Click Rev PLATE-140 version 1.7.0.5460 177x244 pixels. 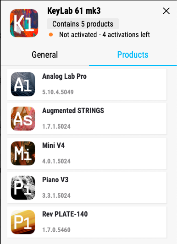click(56, 230)
